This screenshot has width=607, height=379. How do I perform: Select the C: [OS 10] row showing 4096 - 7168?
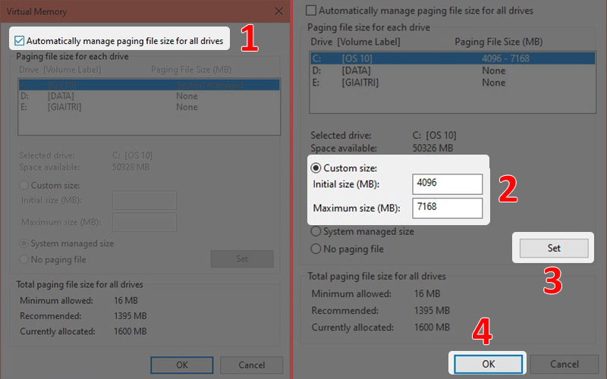(448, 58)
